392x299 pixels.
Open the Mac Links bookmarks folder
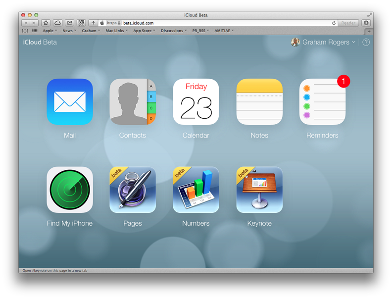point(117,31)
